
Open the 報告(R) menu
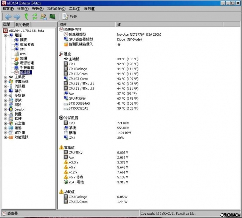(38, 9)
